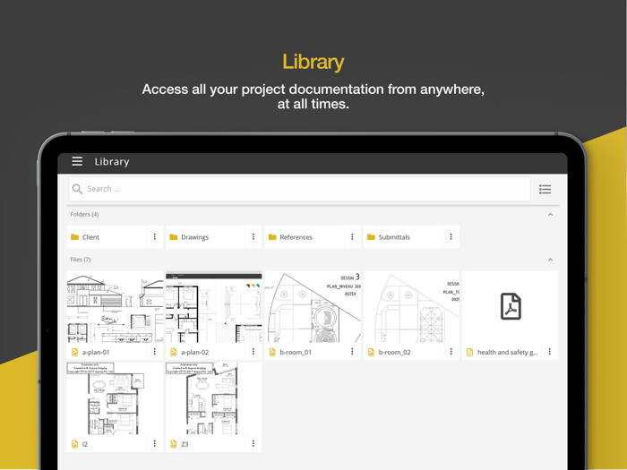Screen dimensions: 627x470
Task: Show options menu for a-plan-02
Action: 253,352
